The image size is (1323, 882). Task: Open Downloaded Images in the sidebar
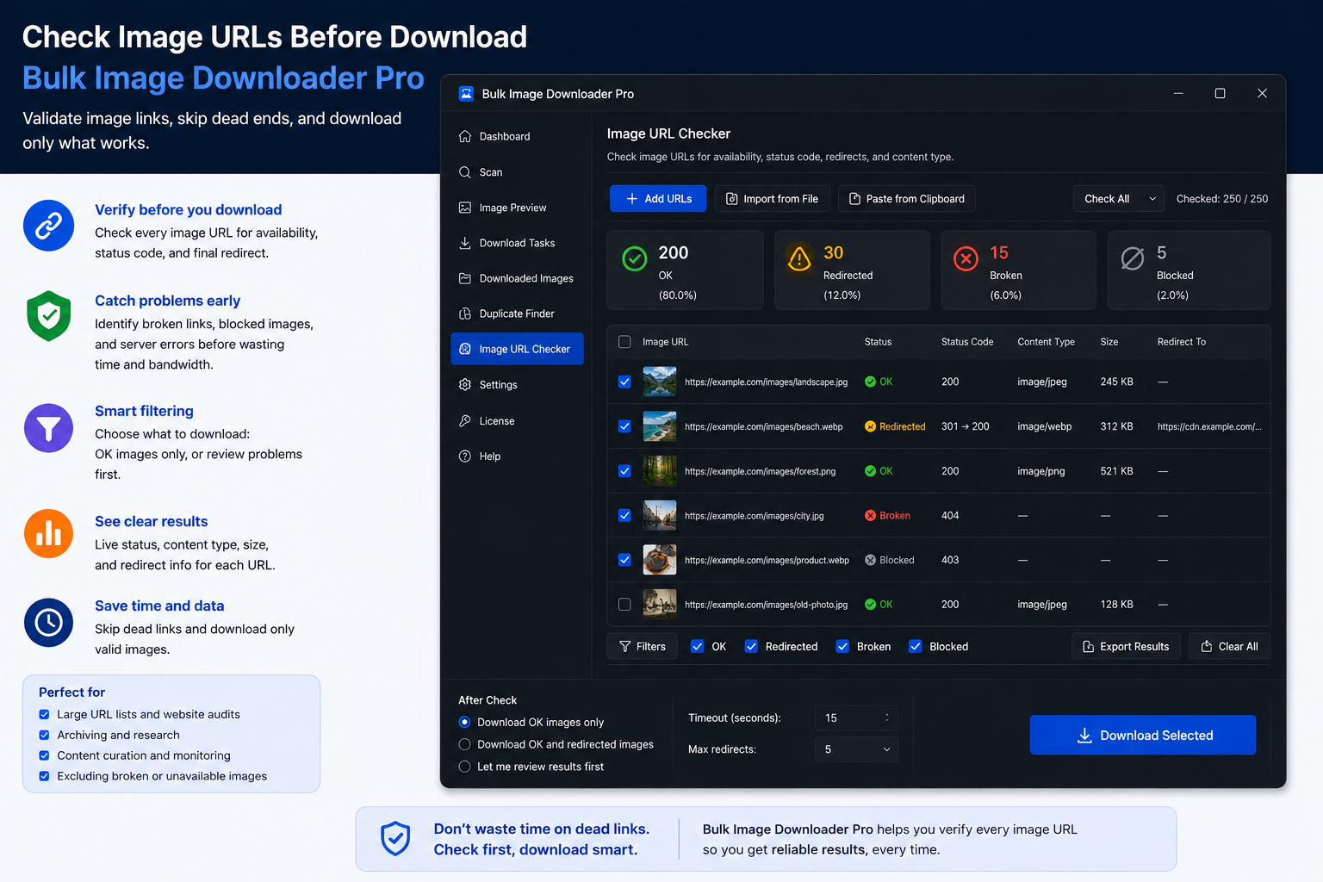coord(517,278)
